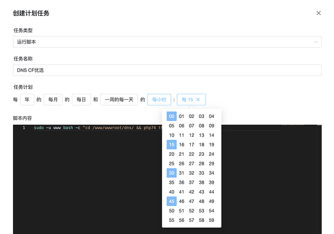This screenshot has width=334, height=234.
Task: Pick minute 38 in the grid
Action: coord(201,182)
